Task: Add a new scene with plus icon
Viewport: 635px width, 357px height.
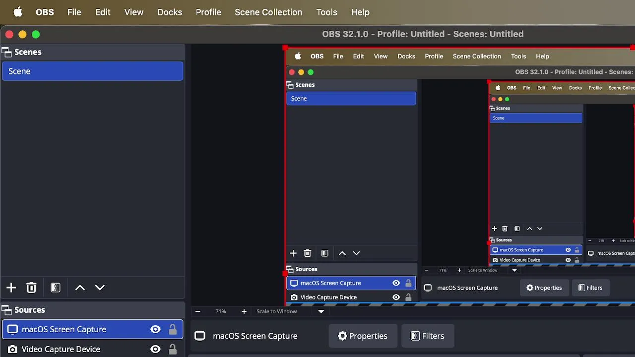Action: (x=11, y=288)
